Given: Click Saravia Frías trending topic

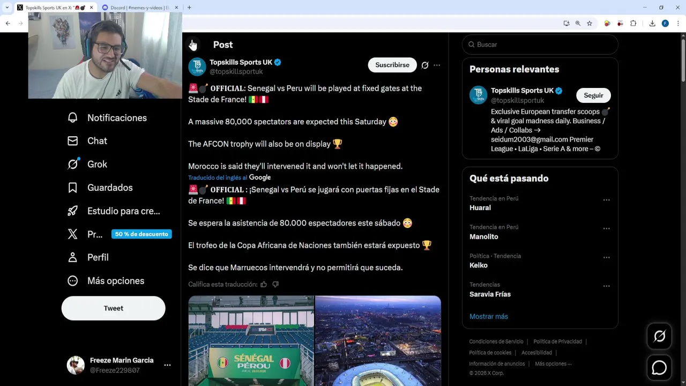Looking at the screenshot, I should [490, 294].
